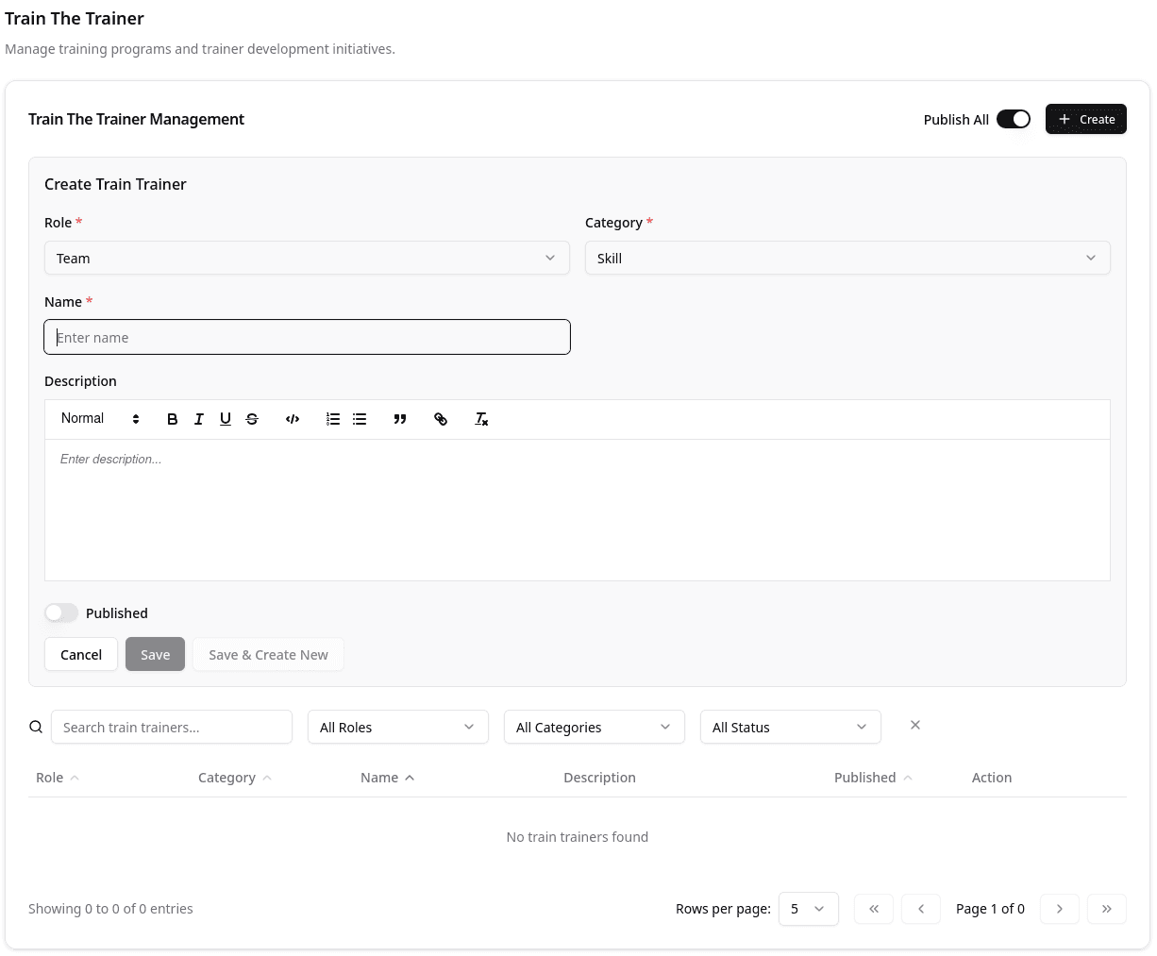1157x956 pixels.
Task: Focus the Search train trainers field
Action: coord(172,727)
